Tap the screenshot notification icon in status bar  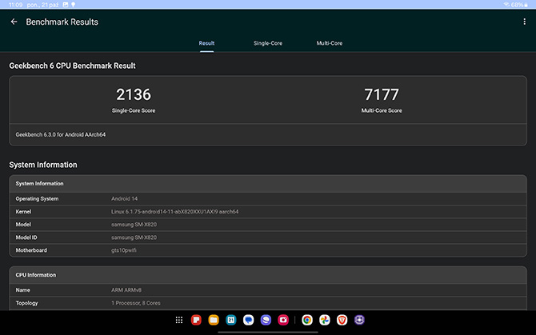(66, 5)
